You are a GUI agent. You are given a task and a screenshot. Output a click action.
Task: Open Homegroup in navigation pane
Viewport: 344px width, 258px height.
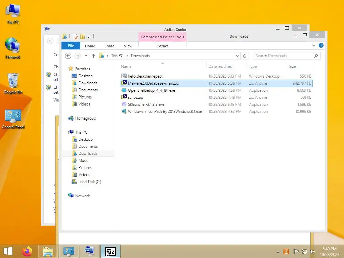[85, 118]
